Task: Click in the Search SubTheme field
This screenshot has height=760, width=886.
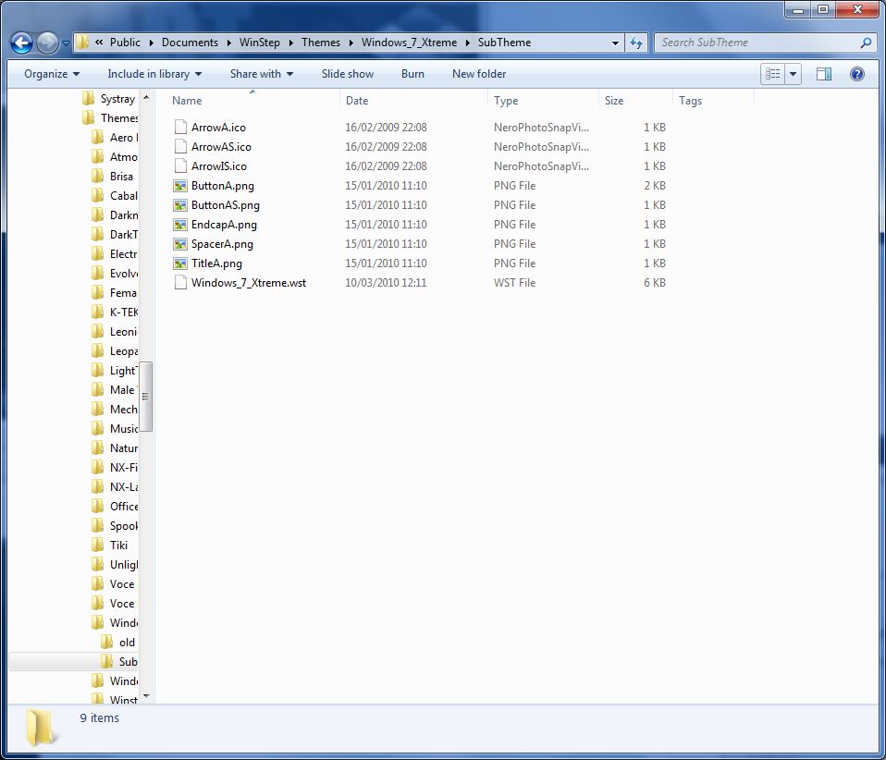Action: click(x=757, y=43)
